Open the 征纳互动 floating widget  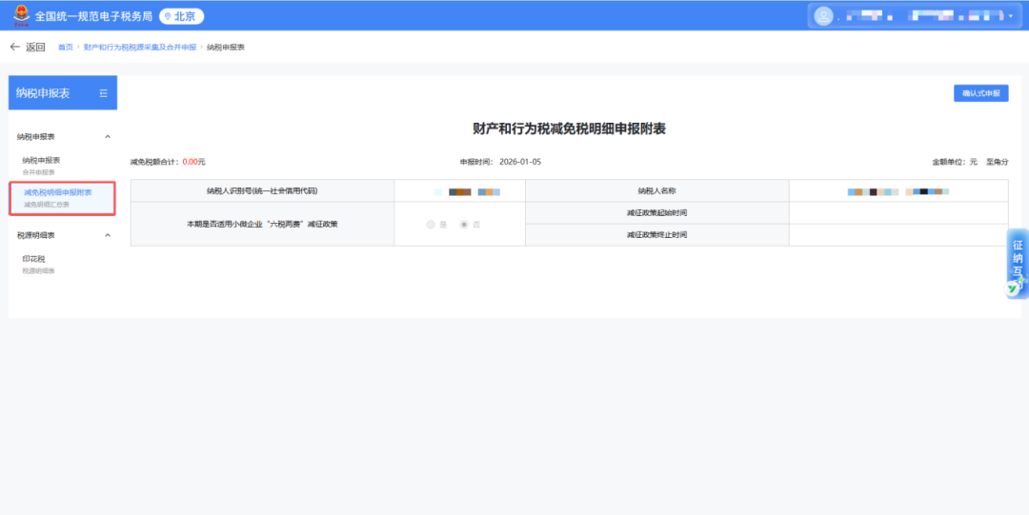(x=1017, y=264)
